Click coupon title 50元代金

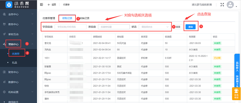[122, 43]
